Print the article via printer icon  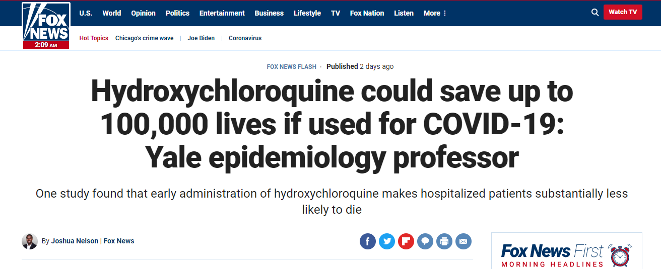444,241
